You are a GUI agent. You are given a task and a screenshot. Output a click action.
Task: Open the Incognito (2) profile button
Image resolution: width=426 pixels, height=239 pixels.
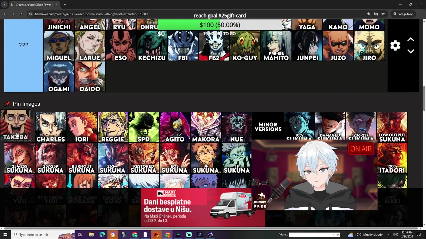pos(403,14)
